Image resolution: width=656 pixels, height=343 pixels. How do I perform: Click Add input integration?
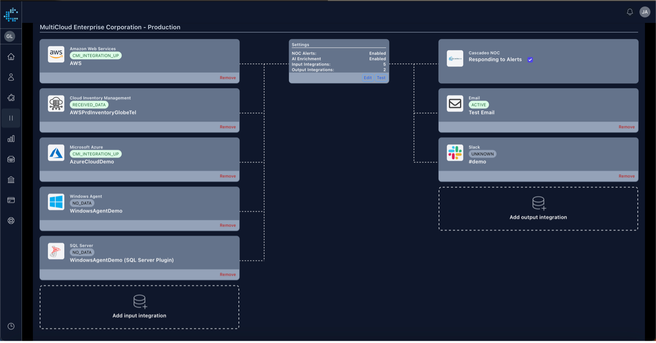[139, 307]
